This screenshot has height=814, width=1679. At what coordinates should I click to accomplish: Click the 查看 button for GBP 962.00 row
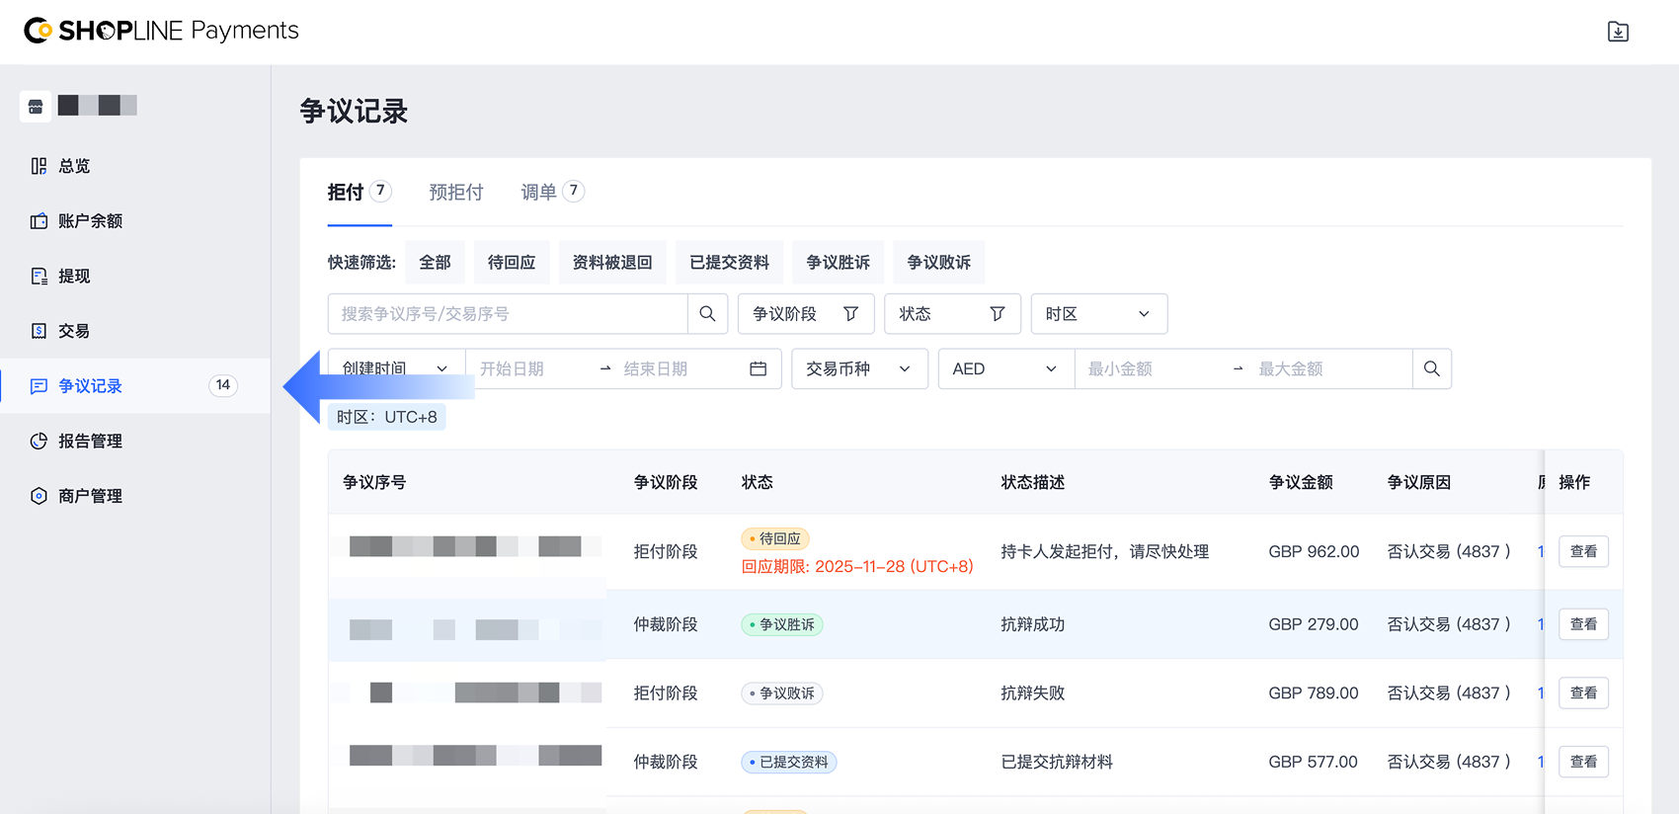click(1584, 551)
